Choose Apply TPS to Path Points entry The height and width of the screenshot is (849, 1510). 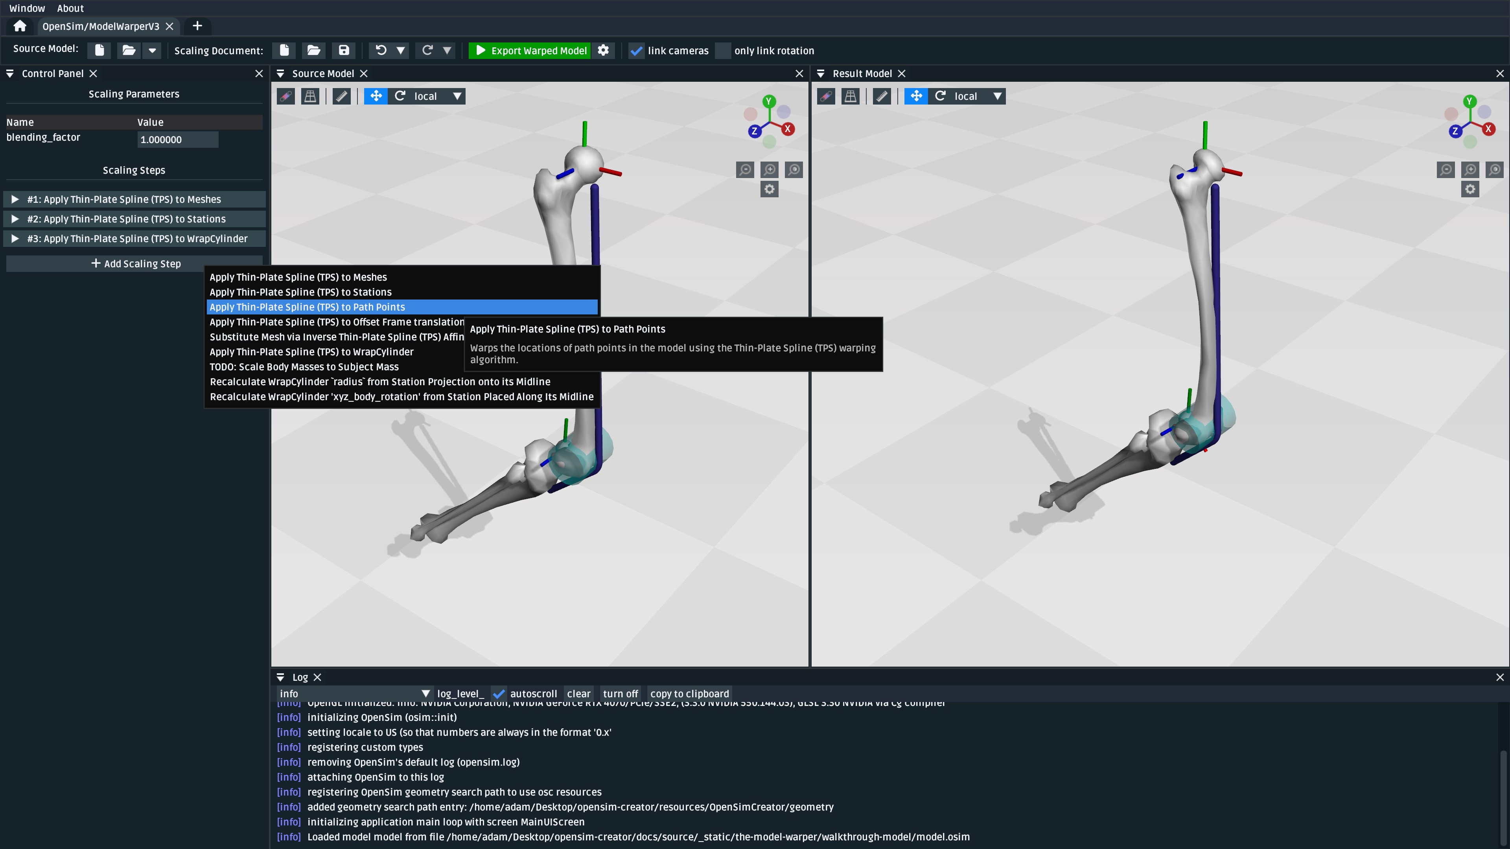tap(402, 307)
